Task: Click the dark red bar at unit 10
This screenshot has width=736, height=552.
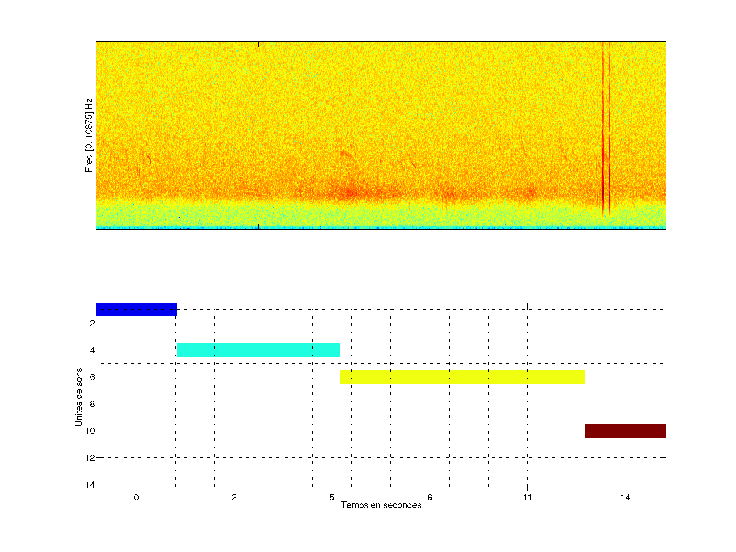Action: tap(625, 431)
